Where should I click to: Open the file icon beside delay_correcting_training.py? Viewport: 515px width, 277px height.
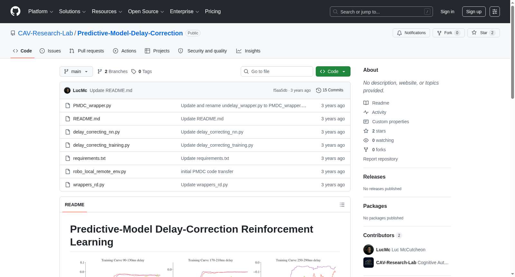point(68,145)
